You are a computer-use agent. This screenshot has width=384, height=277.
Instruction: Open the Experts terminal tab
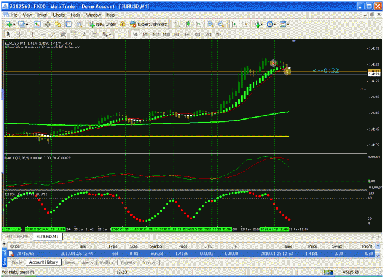128,262
